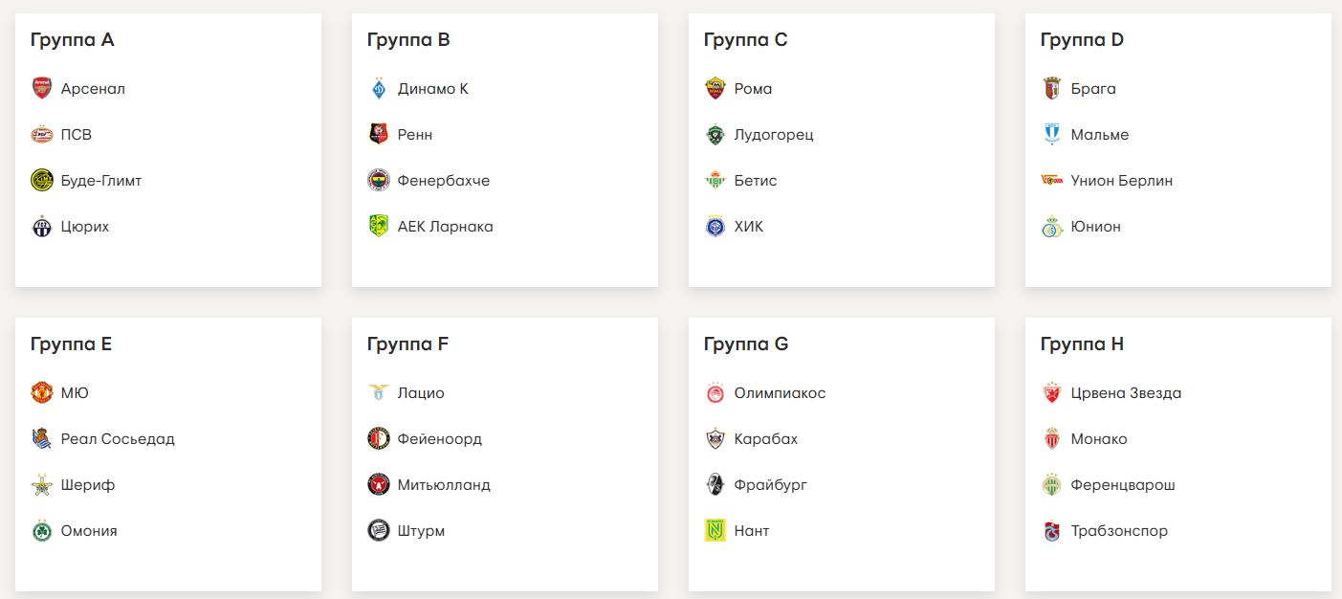
Task: Open the ПСВ team link
Action: (x=77, y=135)
